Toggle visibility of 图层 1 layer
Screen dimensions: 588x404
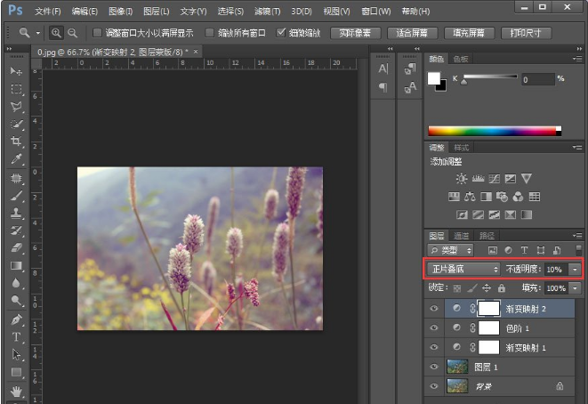(x=433, y=366)
